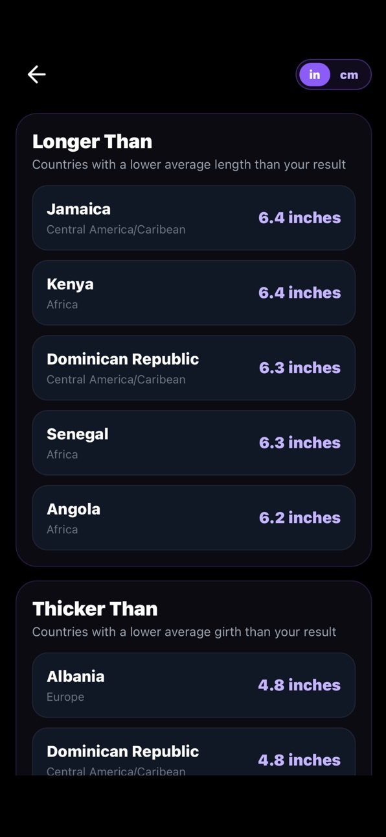Tap the back arrow icon
The image size is (386, 837).
36,75
